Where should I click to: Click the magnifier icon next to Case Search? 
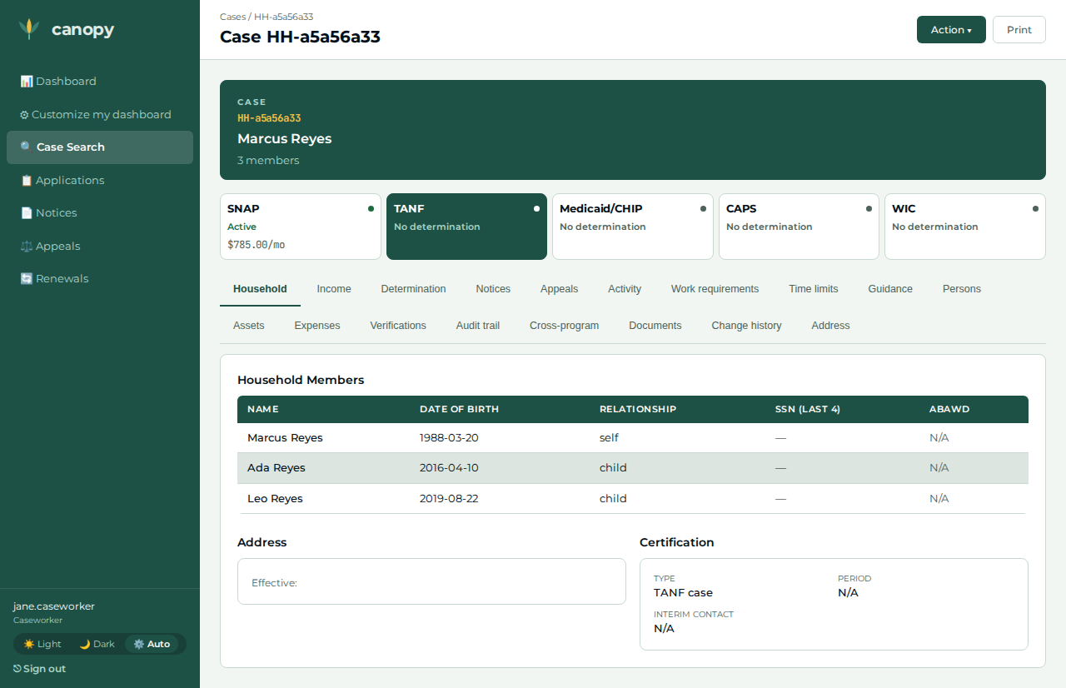pos(26,147)
